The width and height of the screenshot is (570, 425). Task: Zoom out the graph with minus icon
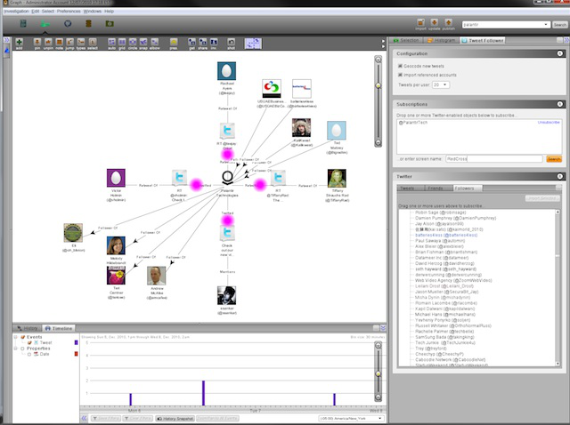click(x=378, y=142)
